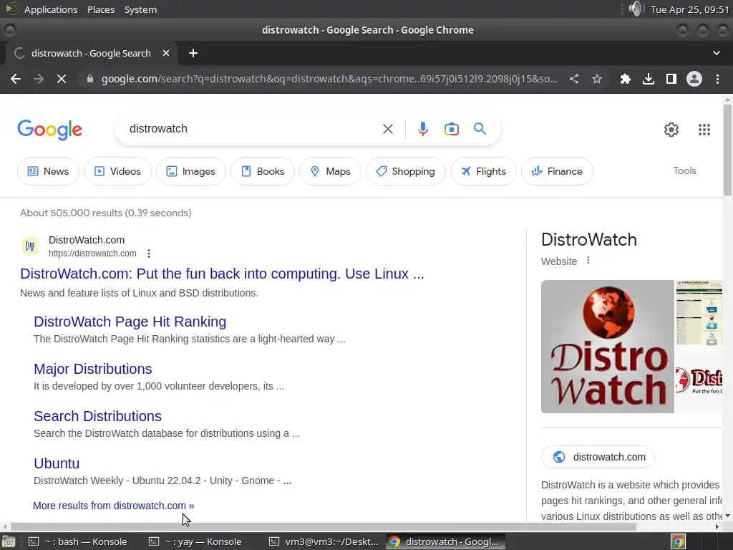Screen dimensions: 733x550
Task: Clear the search box with the X
Action: (x=387, y=129)
